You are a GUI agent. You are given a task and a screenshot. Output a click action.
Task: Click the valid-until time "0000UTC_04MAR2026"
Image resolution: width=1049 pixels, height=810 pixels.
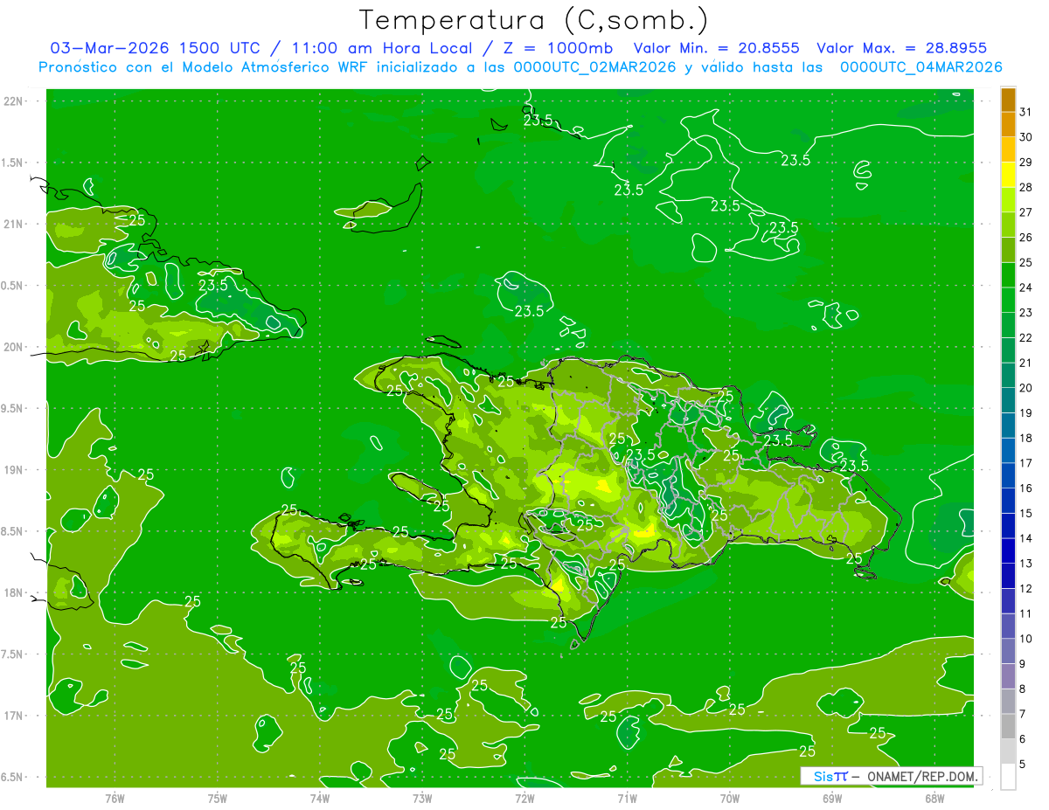921,67
